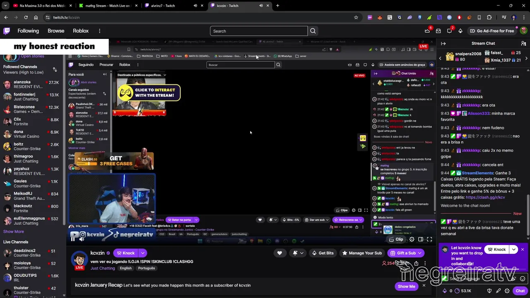Click the purple Chat send button
This screenshot has height=298, width=530.
click(520, 291)
